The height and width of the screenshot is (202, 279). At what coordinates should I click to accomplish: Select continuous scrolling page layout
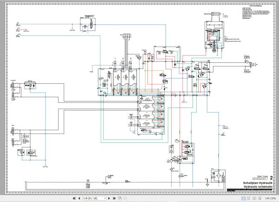(249, 198)
